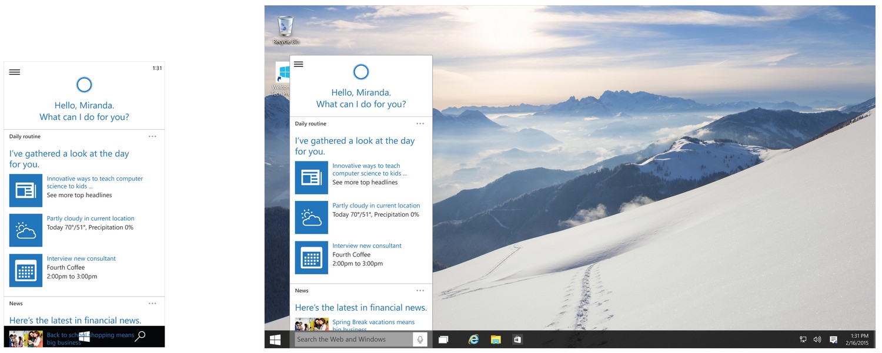The image size is (882, 353).
Task: Tap Windows logo in phone bottom bar
Action: [x=84, y=337]
